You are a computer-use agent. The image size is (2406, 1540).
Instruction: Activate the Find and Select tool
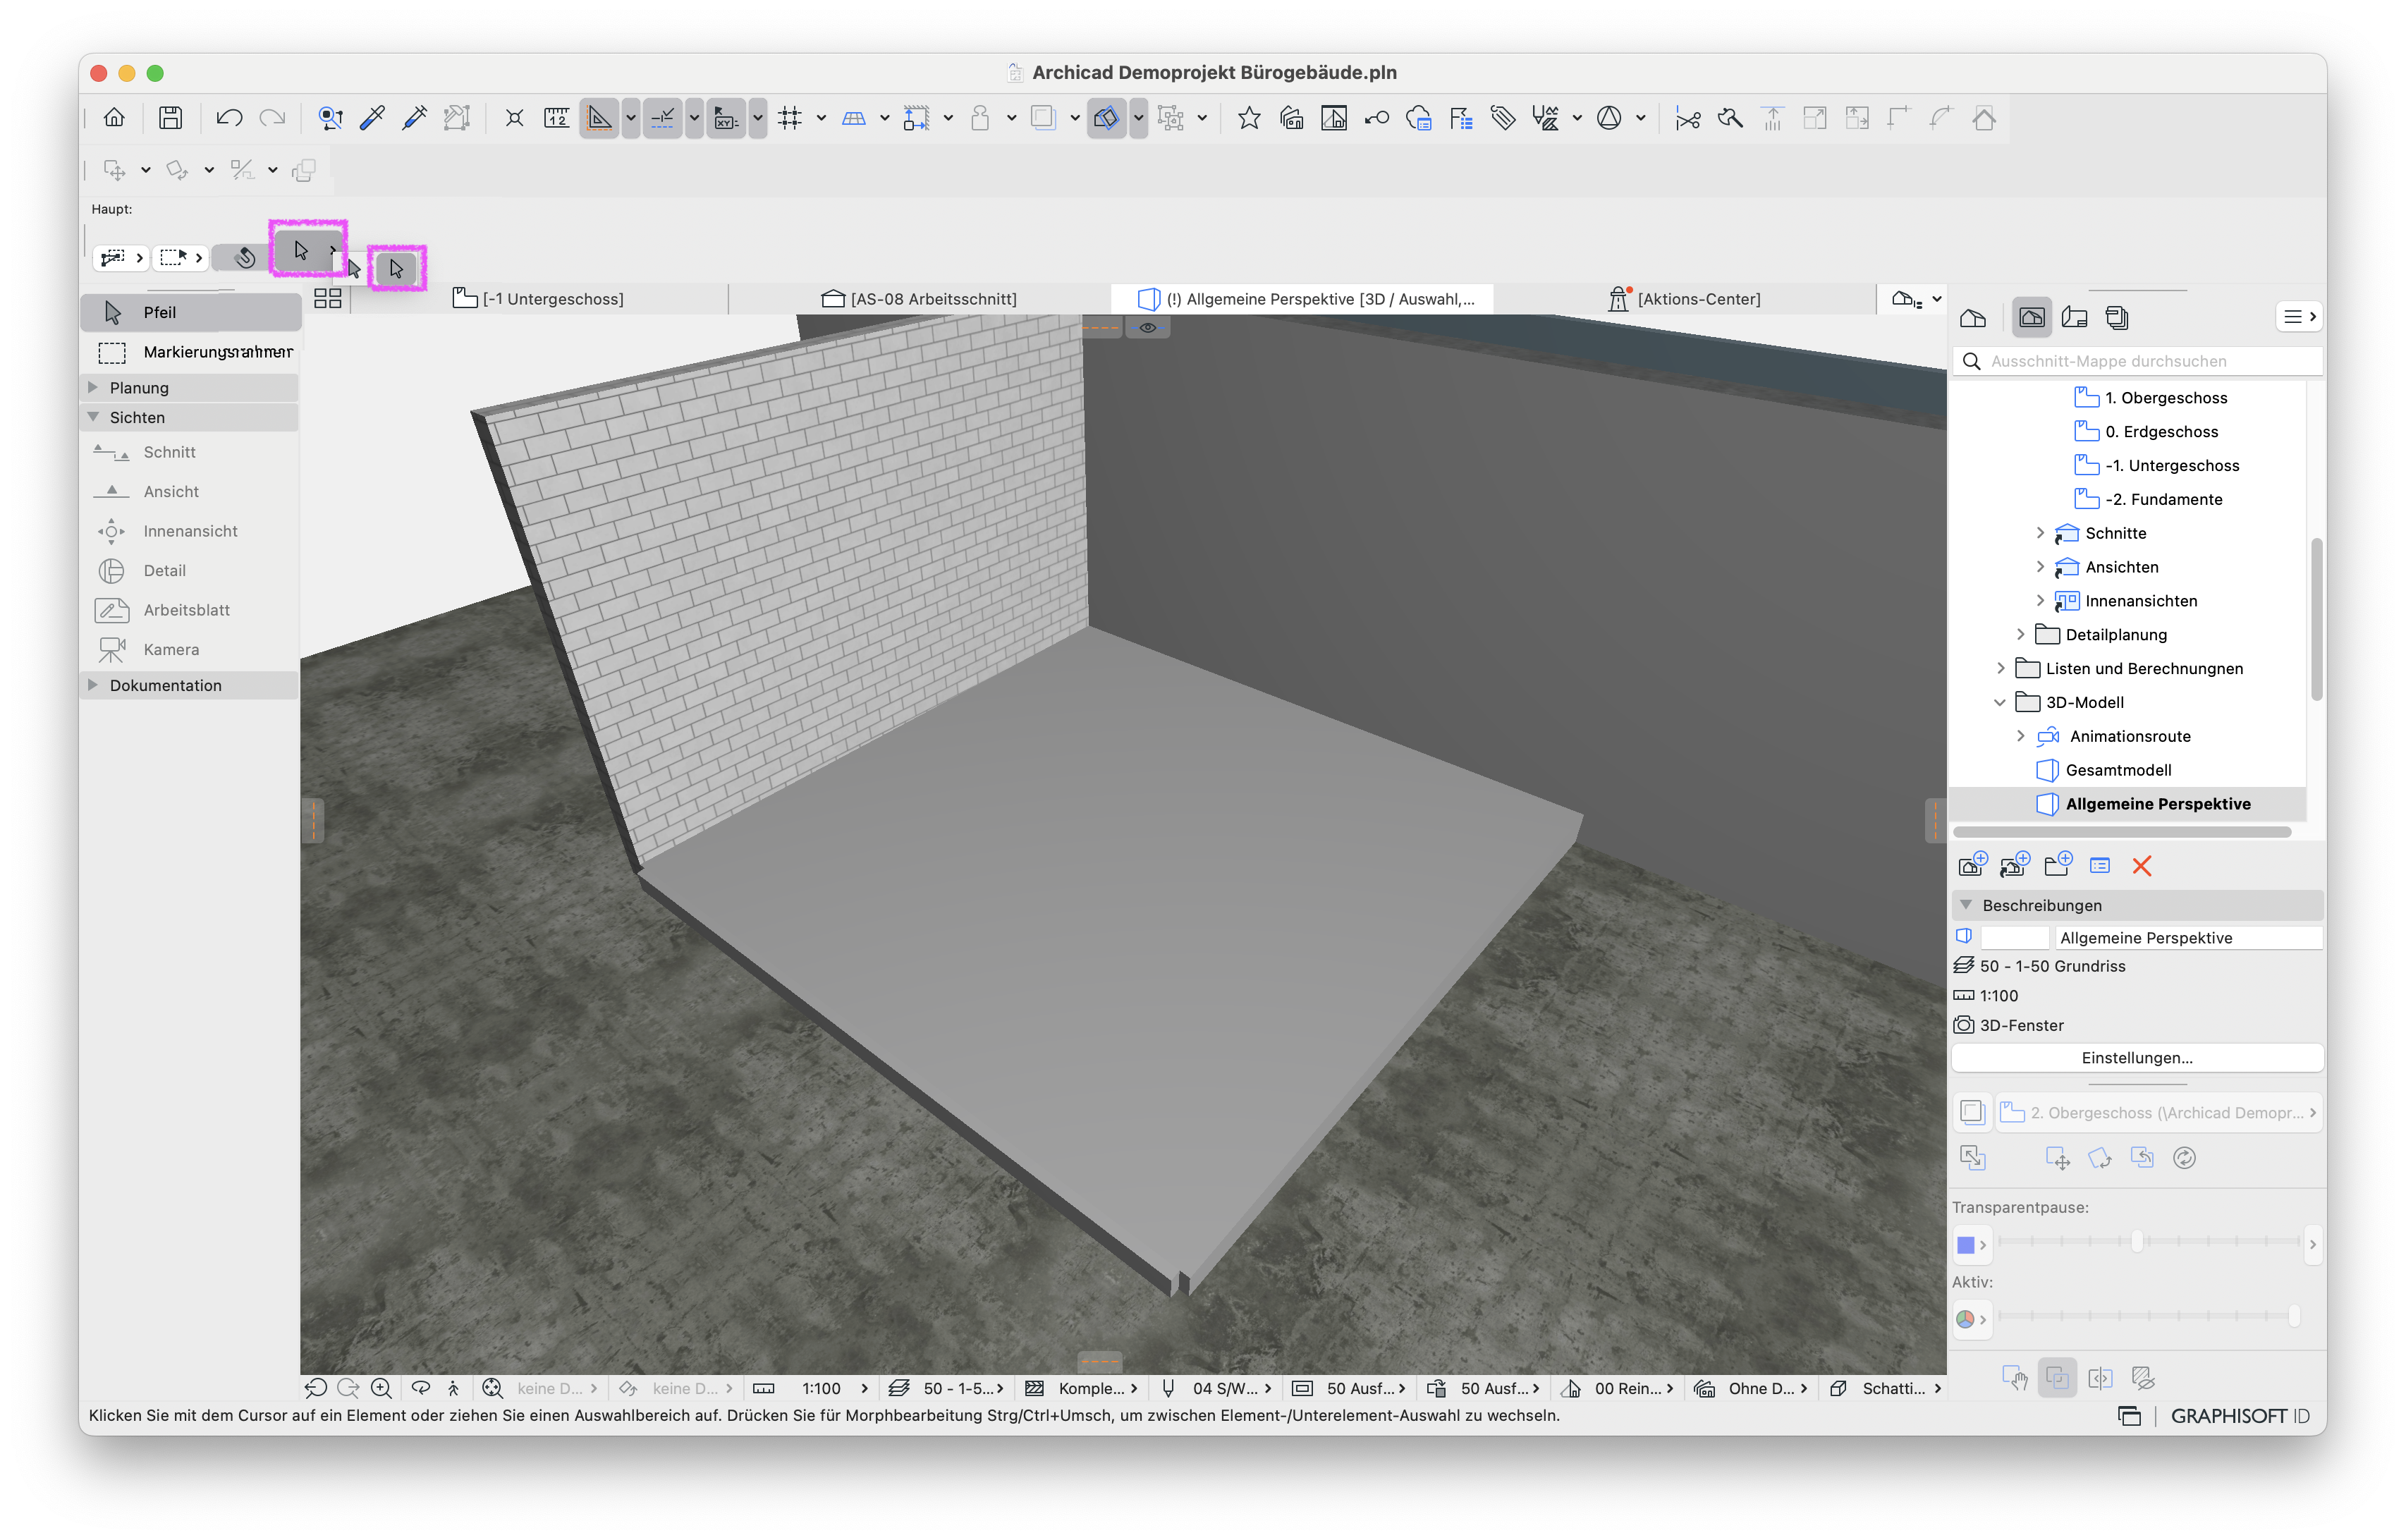330,118
